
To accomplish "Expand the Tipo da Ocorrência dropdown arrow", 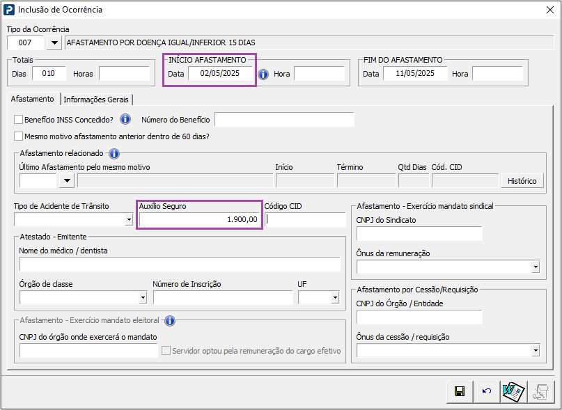I will click(x=54, y=42).
